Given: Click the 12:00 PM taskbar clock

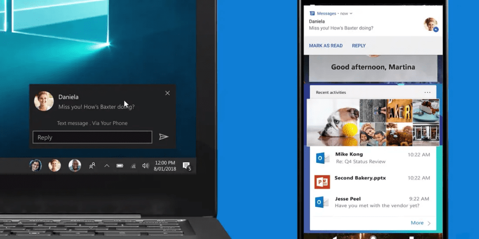Looking at the screenshot, I should pos(165,166).
